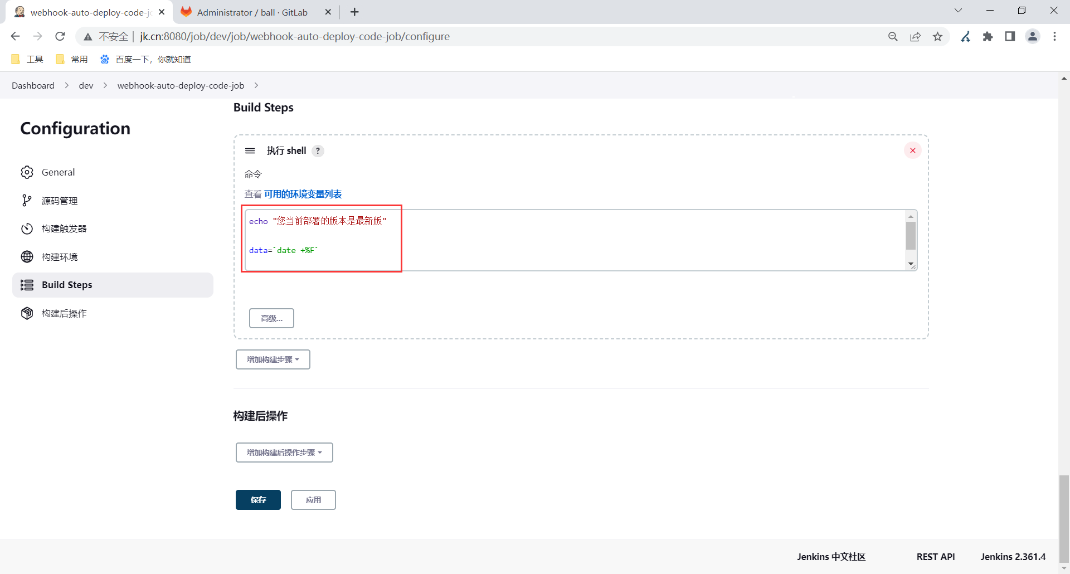Go to 构建环境 section

pos(113,257)
